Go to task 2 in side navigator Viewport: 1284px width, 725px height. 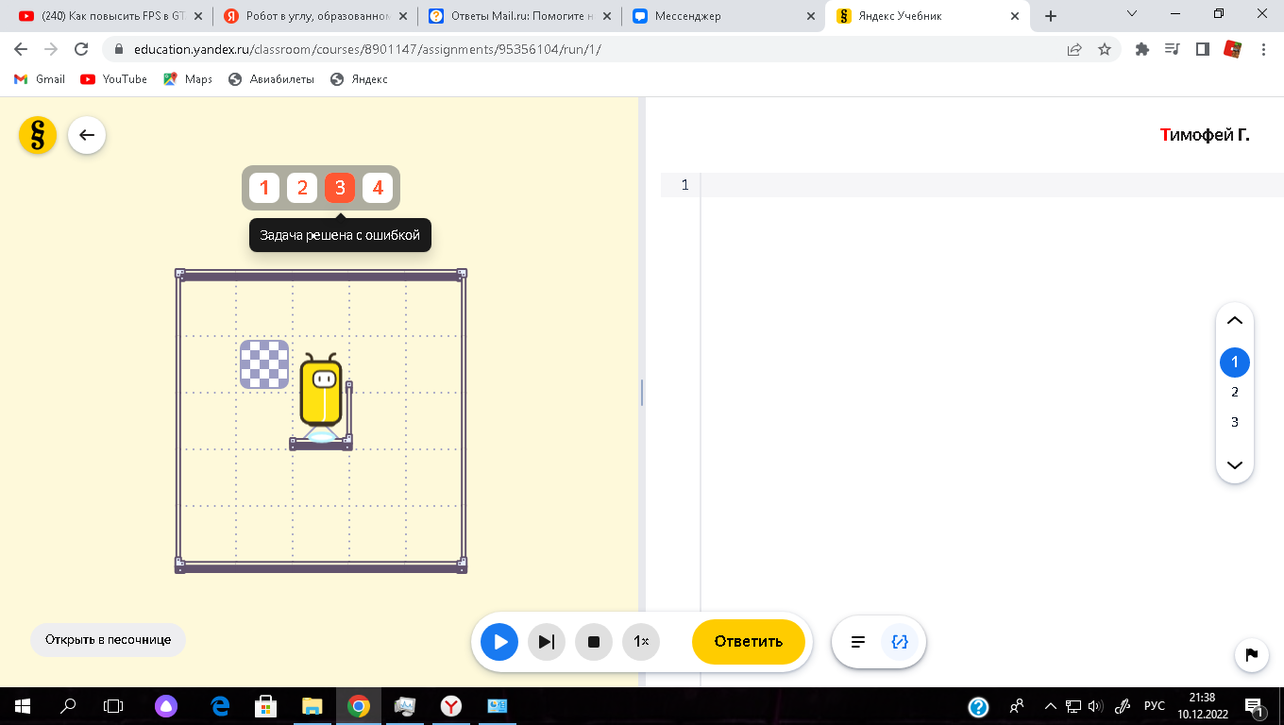tap(1234, 392)
